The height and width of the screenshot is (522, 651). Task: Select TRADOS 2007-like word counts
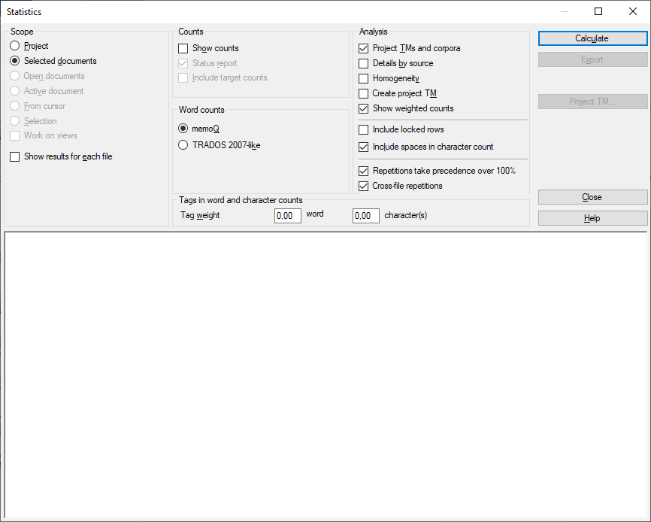tap(183, 144)
